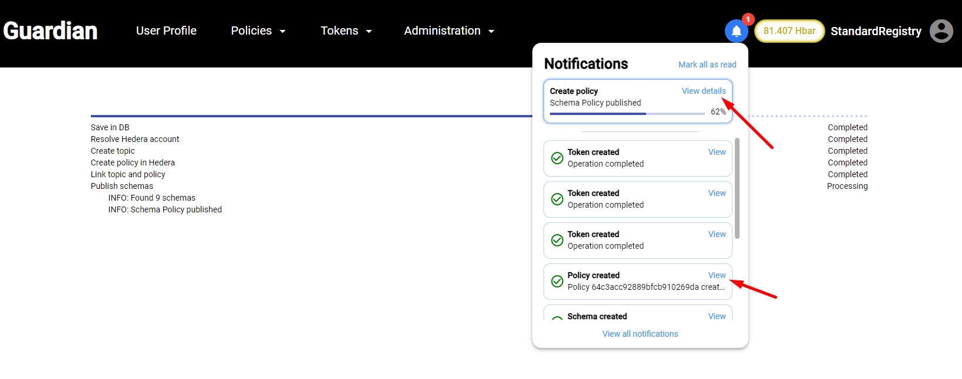Screen dimensions: 962x379
Task: Expand the Administration dropdown menu
Action: point(449,31)
